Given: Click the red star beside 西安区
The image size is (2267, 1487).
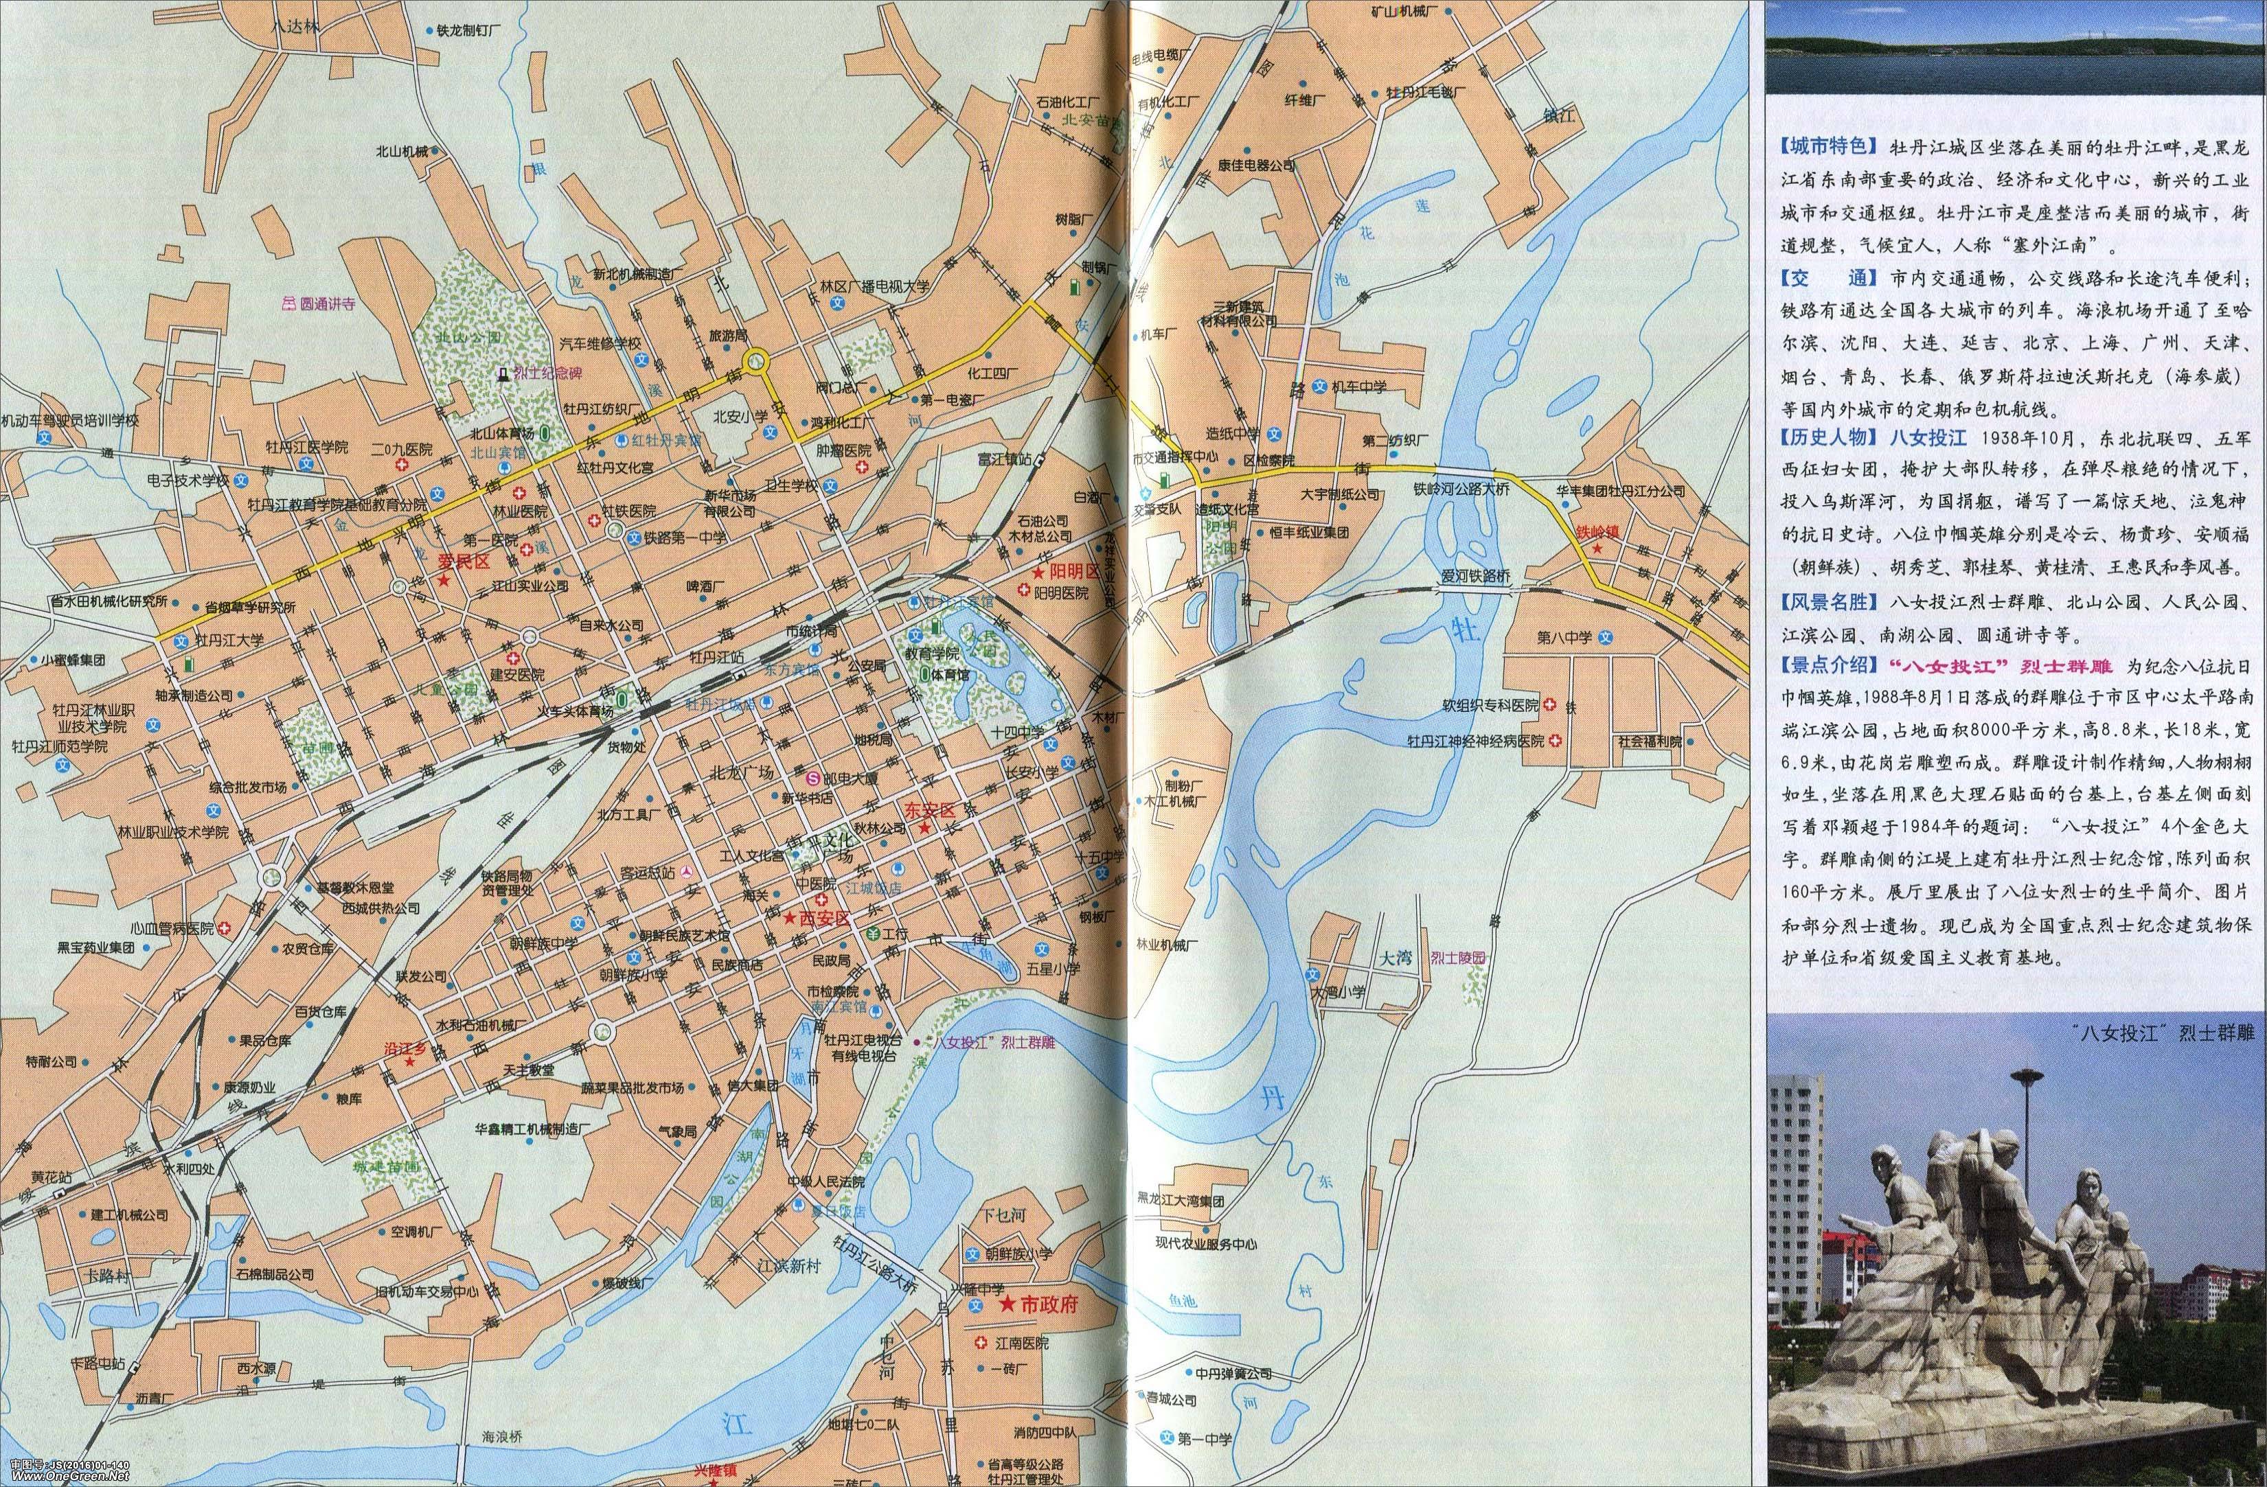Looking at the screenshot, I should click(790, 919).
